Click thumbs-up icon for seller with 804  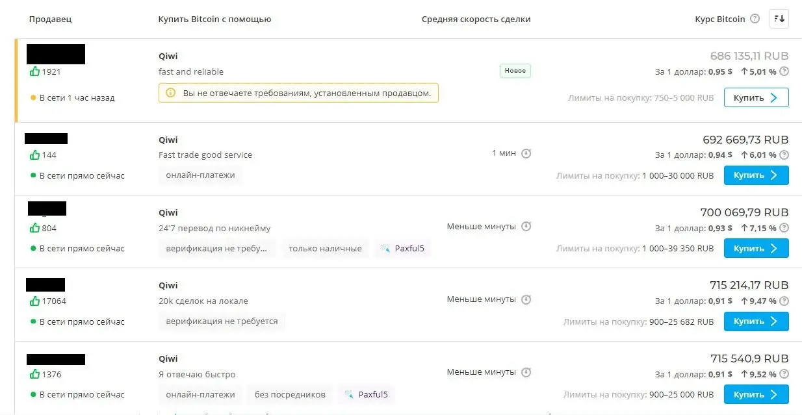pos(34,228)
